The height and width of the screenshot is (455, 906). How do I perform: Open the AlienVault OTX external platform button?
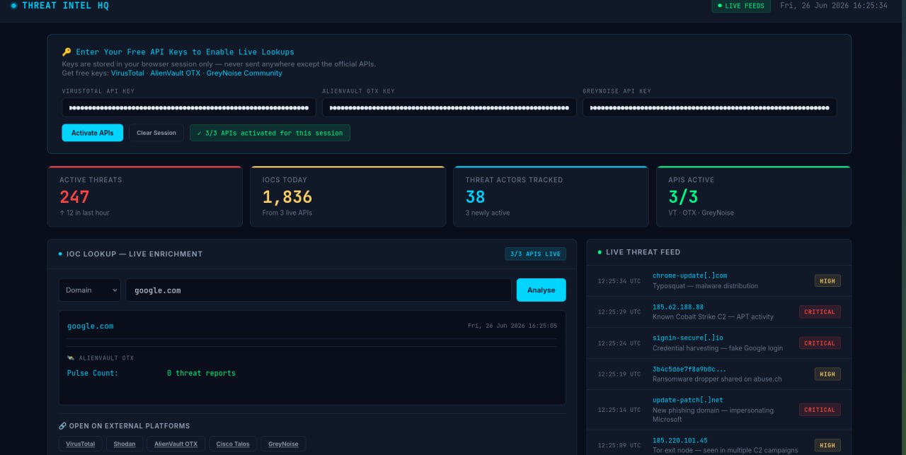[x=176, y=444]
